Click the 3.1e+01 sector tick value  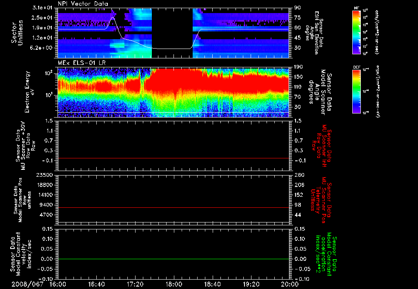[x=43, y=8]
